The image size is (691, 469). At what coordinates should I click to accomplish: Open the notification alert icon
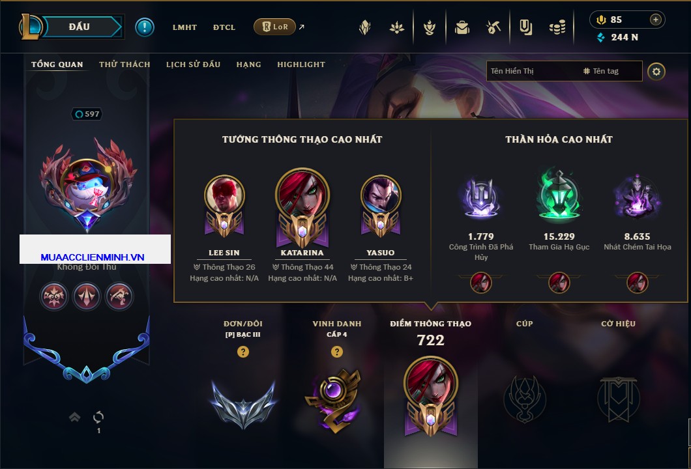(x=145, y=27)
